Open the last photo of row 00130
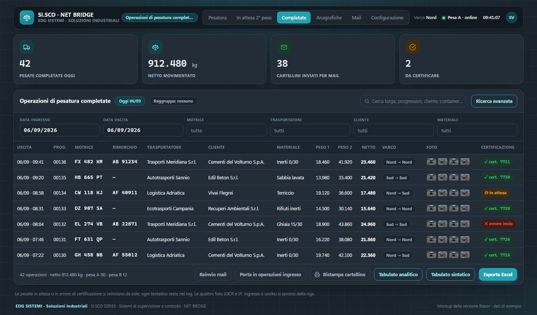 point(465,255)
